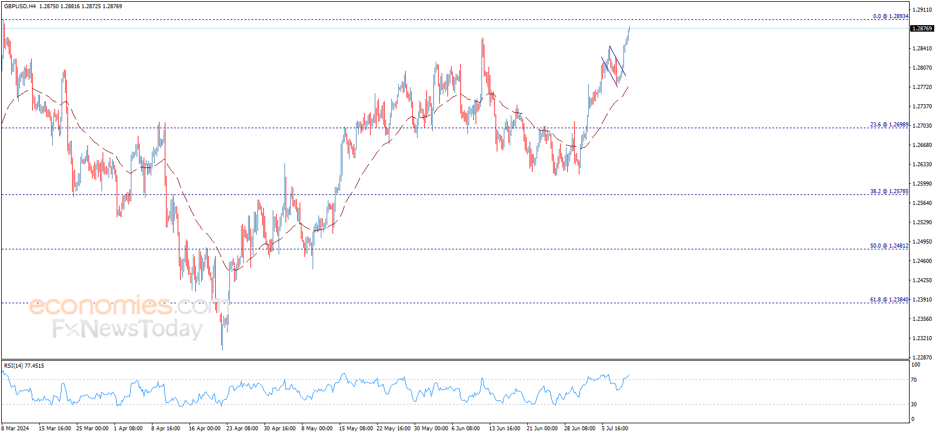This screenshot has height=435, width=936.
Task: Click the latest candle at the chart's right edge
Action: tap(629, 29)
